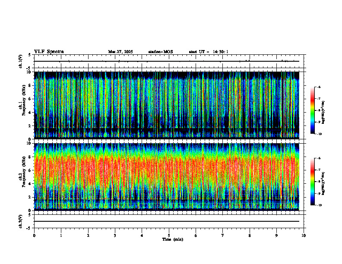Click the time axis tick label "1"
This screenshot has height=264, width=342.
[x=61, y=236]
